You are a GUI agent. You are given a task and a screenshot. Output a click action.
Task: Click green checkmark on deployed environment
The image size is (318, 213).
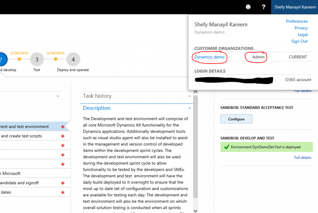tap(226, 147)
